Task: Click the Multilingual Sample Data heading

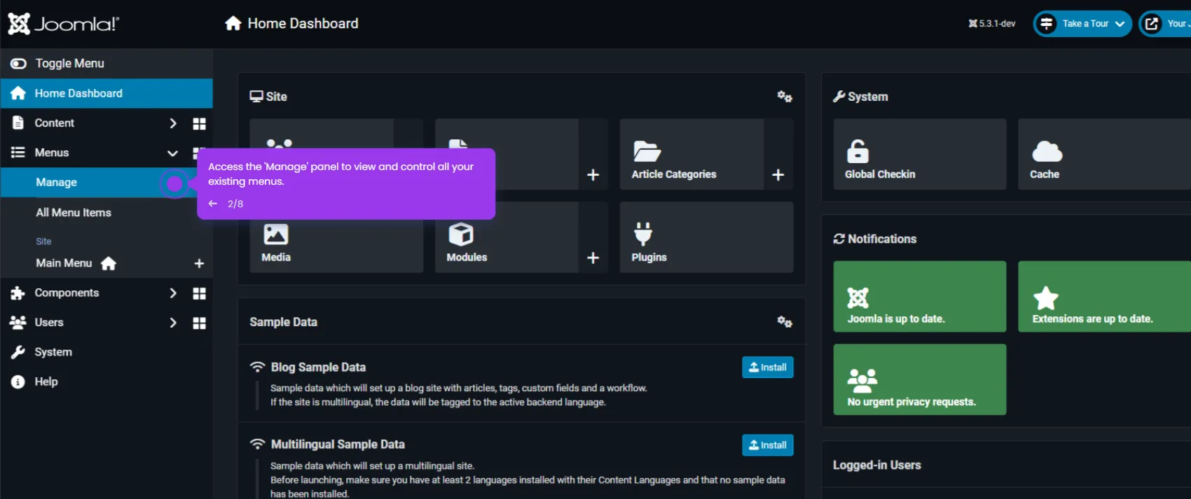Action: coord(338,444)
